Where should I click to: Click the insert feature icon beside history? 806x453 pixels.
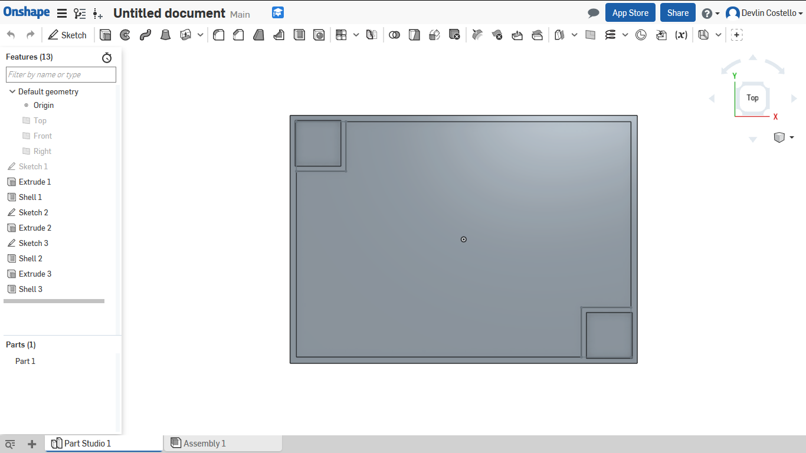[x=98, y=13]
